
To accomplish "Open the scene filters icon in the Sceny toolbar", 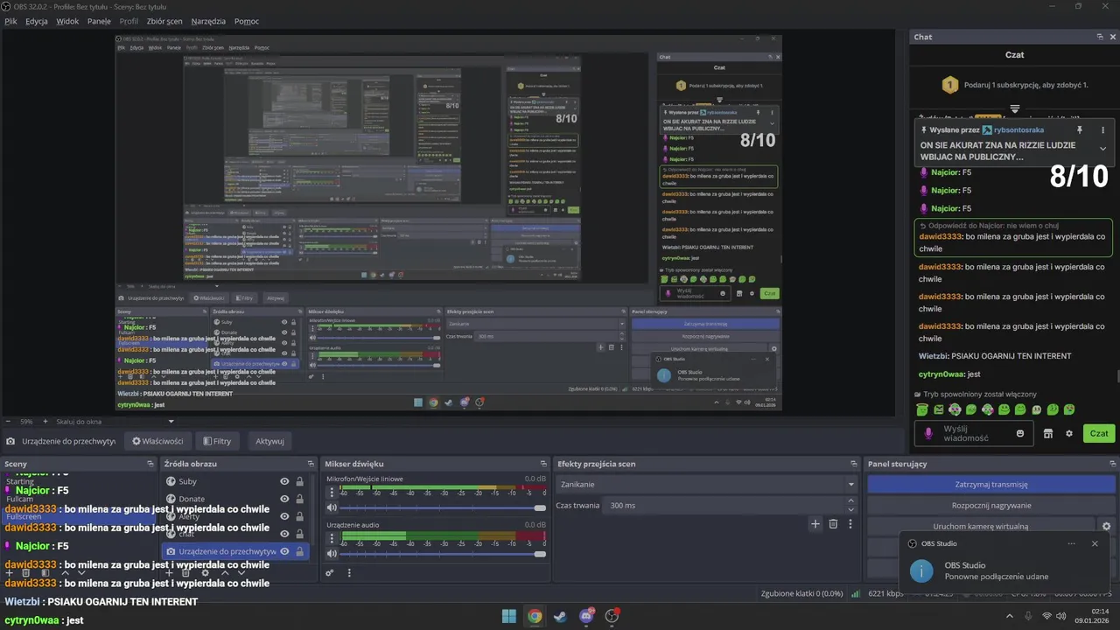I will coord(45,573).
